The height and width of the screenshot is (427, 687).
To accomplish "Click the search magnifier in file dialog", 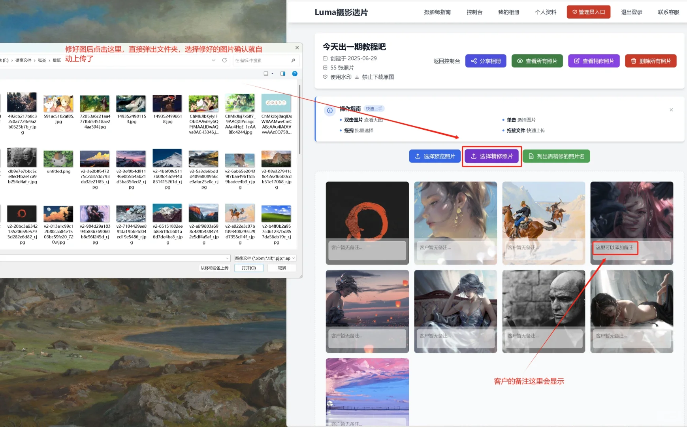I will click(293, 60).
